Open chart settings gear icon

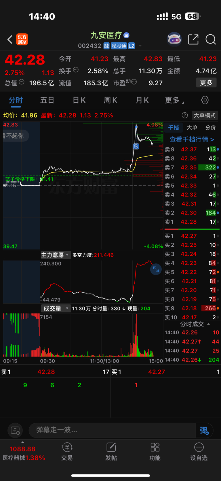(x=205, y=100)
